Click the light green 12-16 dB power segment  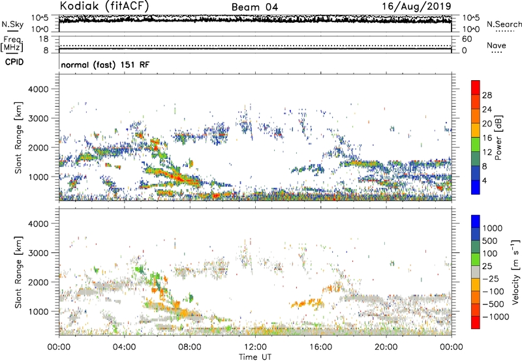click(476, 145)
